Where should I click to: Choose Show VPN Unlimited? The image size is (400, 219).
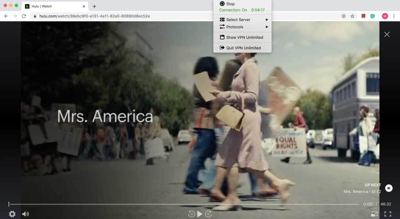coord(242,37)
